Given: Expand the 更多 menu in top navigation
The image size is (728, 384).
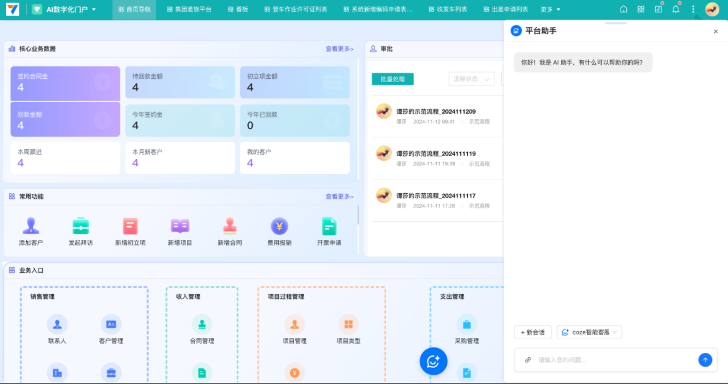Looking at the screenshot, I should point(550,9).
